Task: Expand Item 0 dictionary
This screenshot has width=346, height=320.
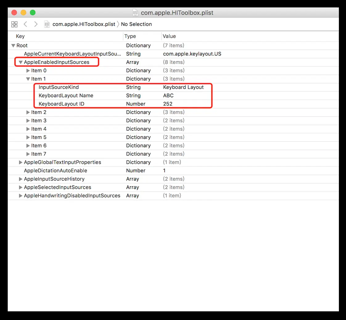Action: [28, 70]
